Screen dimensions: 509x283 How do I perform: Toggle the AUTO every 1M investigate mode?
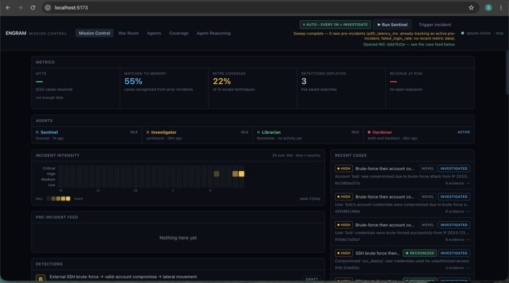pyautogui.click(x=335, y=25)
